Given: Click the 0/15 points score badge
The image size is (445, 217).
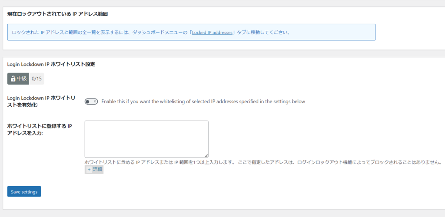Looking at the screenshot, I should [37, 79].
